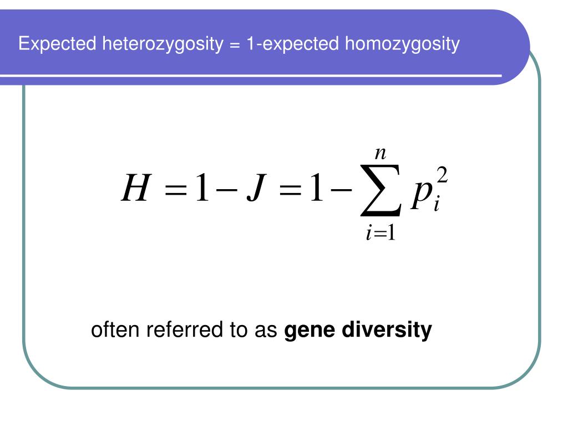Click the equals sign right after J
The image size is (568, 426).
[x=290, y=190]
